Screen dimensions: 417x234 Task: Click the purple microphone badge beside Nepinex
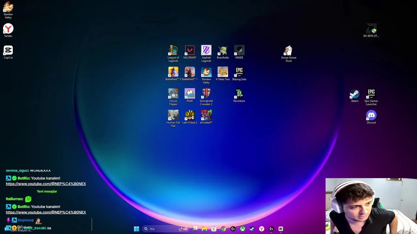(8, 220)
